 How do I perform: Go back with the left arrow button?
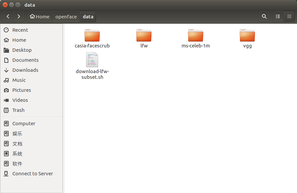click(8, 16)
